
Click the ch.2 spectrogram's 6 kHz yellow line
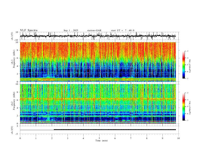click(x=98, y=99)
